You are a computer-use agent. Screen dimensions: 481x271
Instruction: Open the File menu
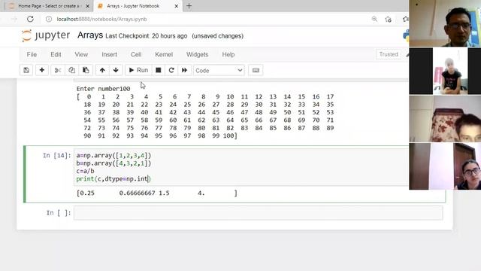click(x=32, y=54)
